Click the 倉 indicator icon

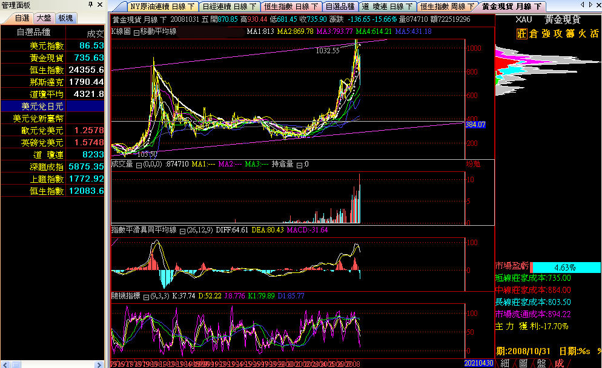click(x=534, y=34)
